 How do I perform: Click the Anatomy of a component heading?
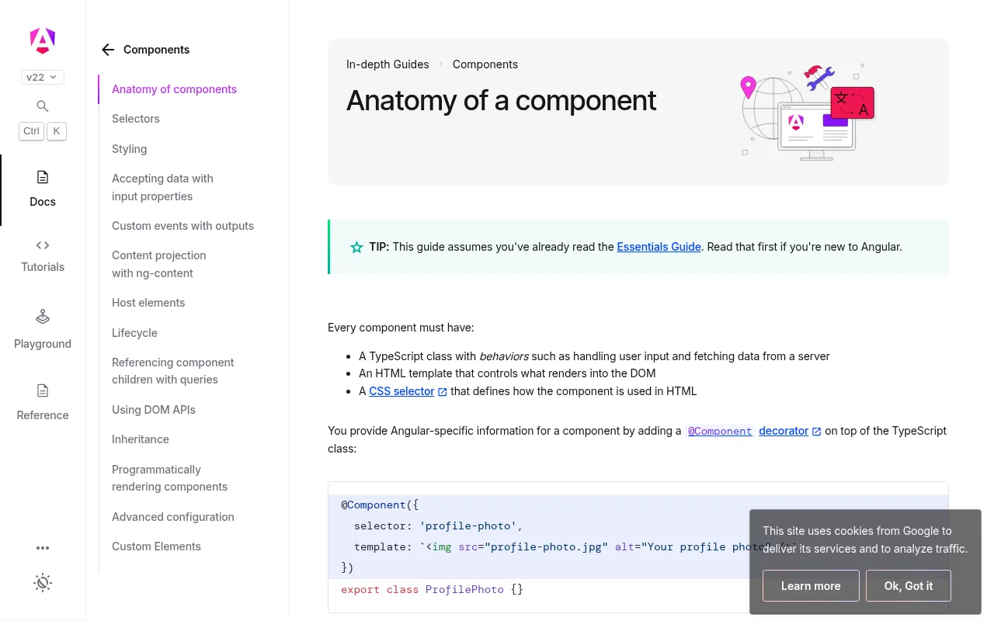pos(501,101)
